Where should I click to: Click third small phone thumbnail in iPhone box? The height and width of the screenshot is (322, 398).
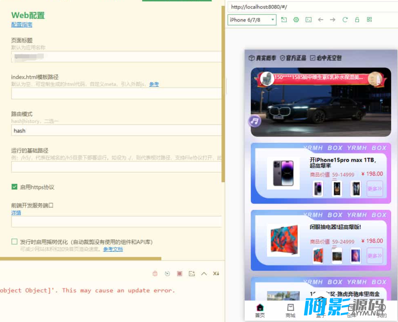[x=356, y=189]
